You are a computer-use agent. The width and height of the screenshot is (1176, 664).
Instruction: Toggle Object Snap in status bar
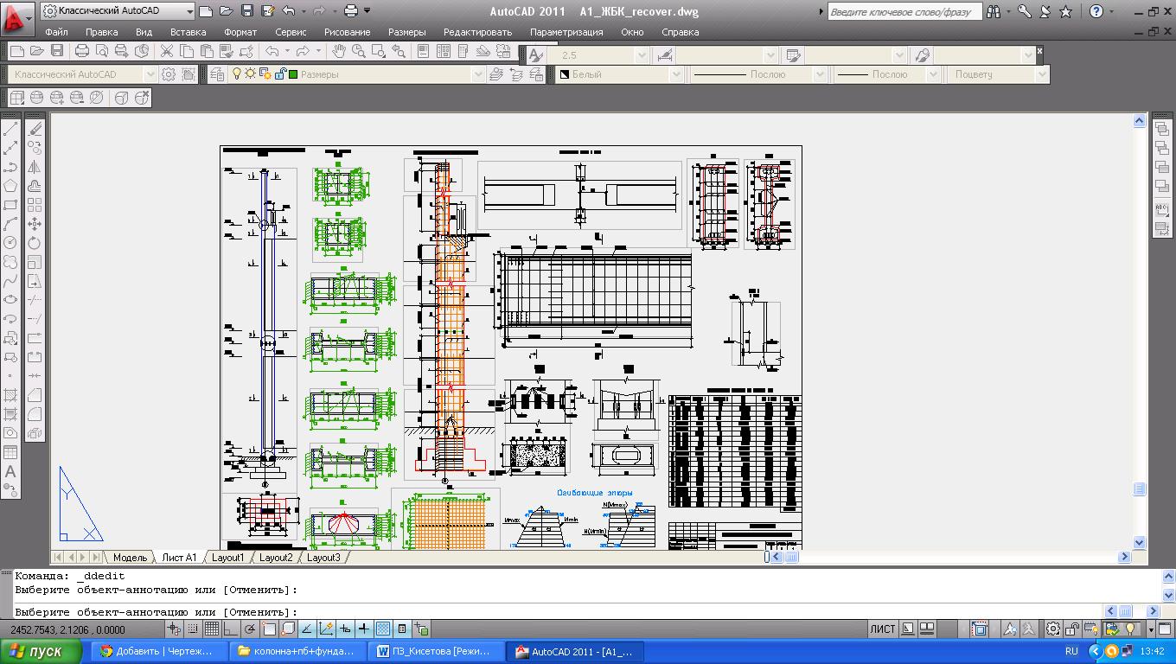click(269, 629)
